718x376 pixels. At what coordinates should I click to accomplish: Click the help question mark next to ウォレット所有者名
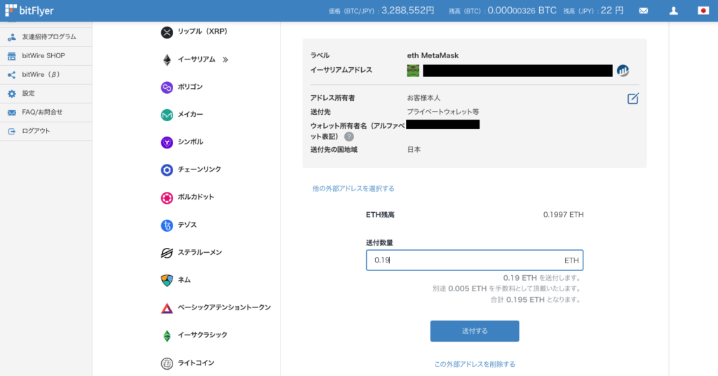pyautogui.click(x=349, y=137)
